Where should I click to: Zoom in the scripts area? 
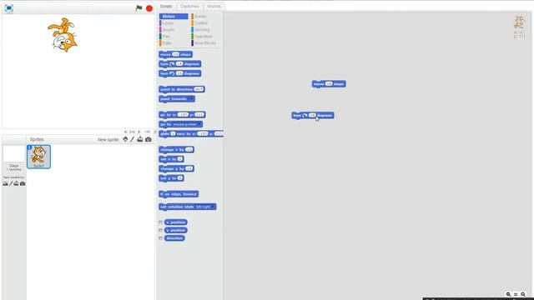click(x=523, y=294)
